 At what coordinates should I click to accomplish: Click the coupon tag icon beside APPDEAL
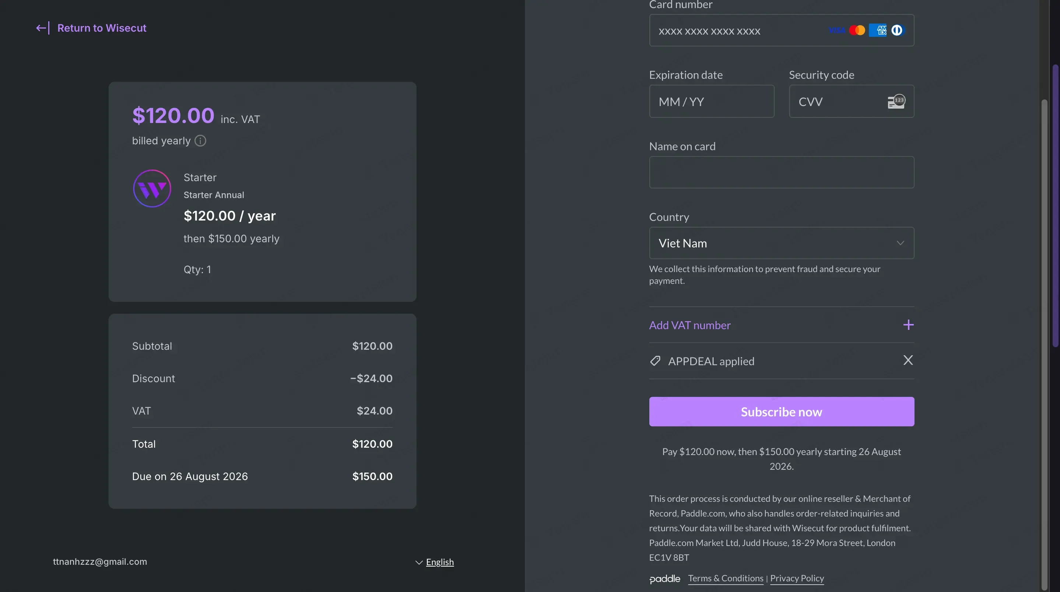click(655, 361)
